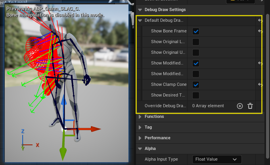Reset Default Debug Draw settings to default
Screen dimensions: 270x165
(260, 21)
